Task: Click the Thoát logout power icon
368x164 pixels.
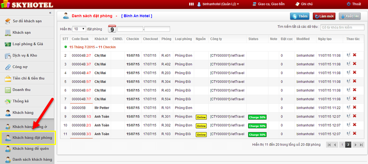Action: 349,4
